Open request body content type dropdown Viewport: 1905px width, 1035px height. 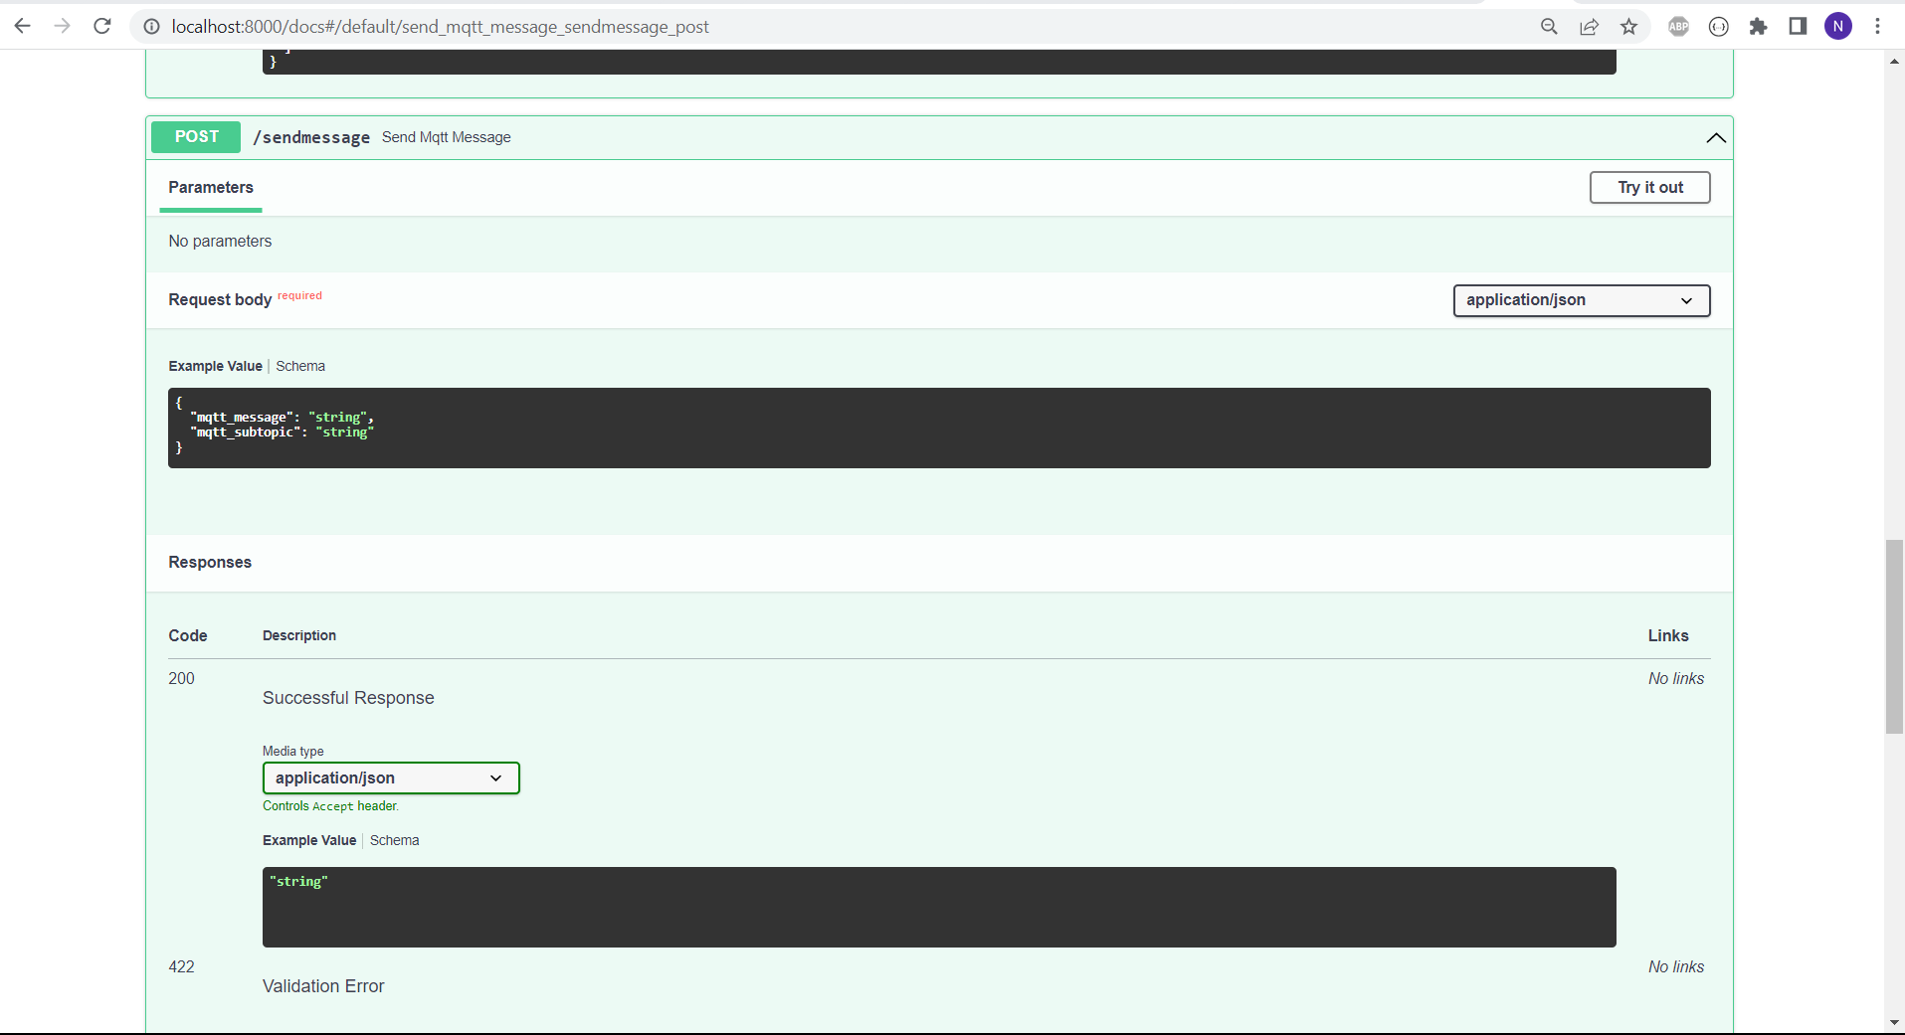pos(1581,300)
